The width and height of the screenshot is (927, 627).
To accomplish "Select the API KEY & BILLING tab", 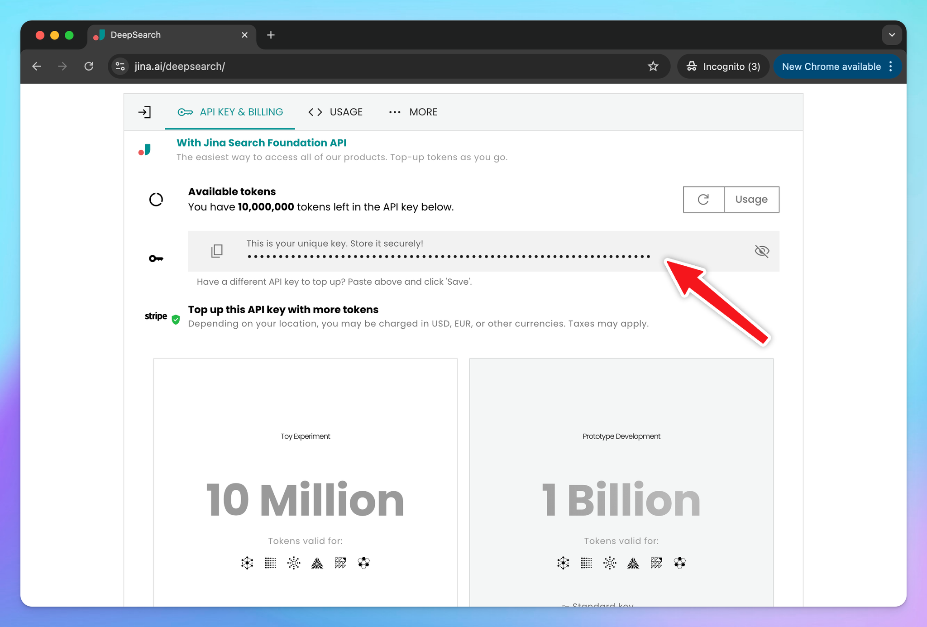I will tap(230, 112).
